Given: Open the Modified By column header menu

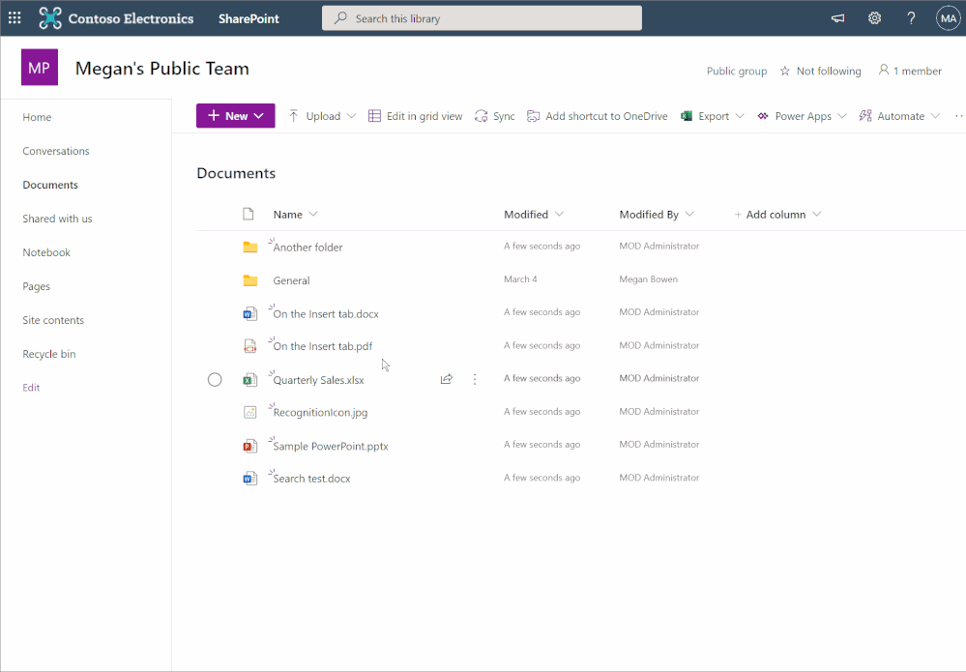Looking at the screenshot, I should tap(657, 215).
